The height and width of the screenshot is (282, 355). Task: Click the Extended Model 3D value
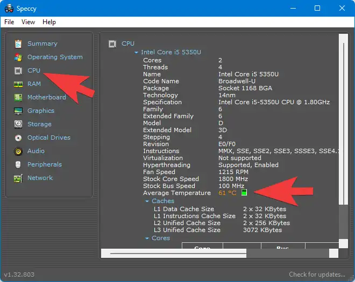[x=223, y=130]
